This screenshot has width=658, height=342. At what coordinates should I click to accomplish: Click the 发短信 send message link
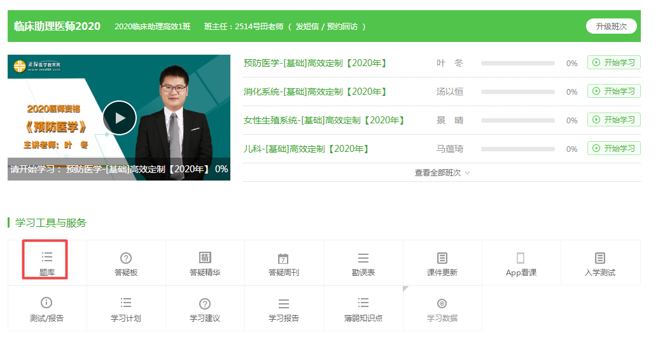point(308,27)
